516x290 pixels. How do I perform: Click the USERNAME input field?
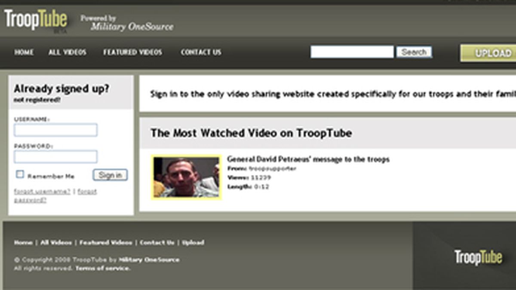(x=55, y=130)
